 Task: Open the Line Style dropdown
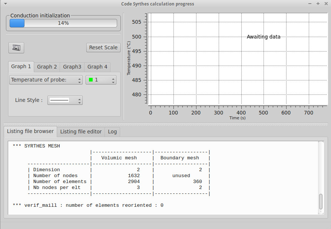65,100
